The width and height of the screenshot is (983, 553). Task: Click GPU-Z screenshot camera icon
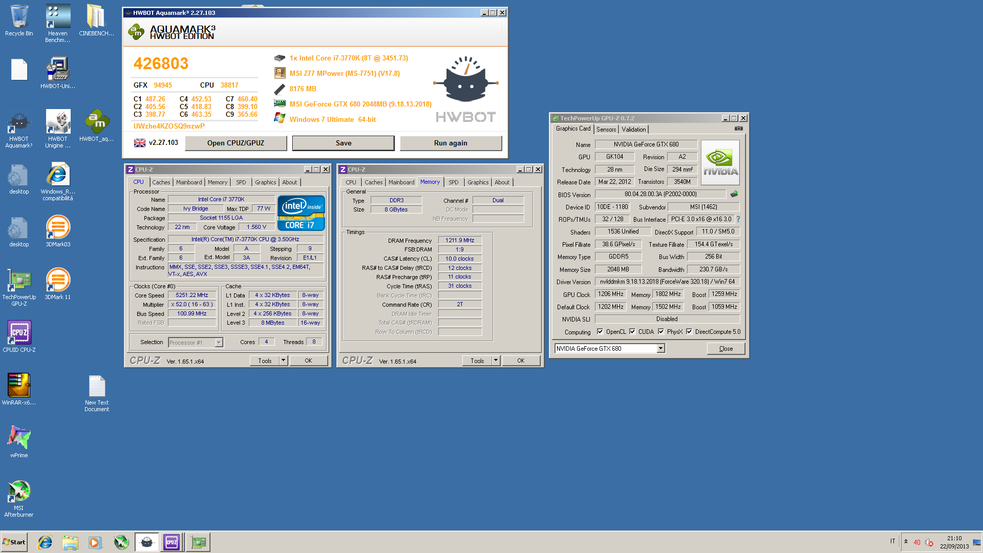click(x=739, y=129)
